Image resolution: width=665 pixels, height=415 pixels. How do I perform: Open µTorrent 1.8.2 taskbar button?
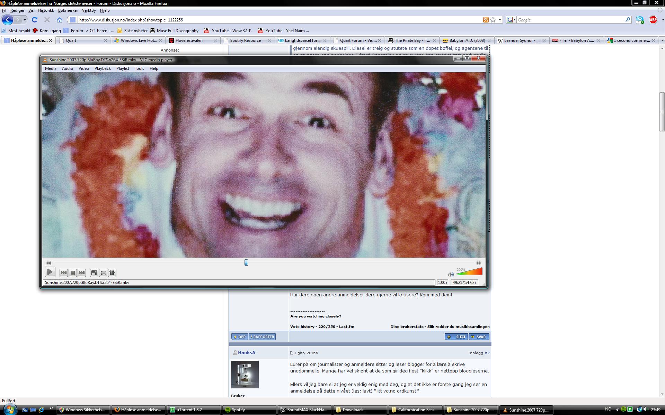point(194,410)
